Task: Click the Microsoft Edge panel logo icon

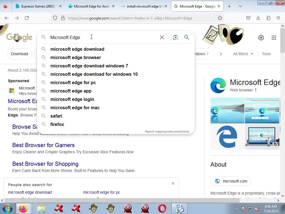Action: coord(218,86)
